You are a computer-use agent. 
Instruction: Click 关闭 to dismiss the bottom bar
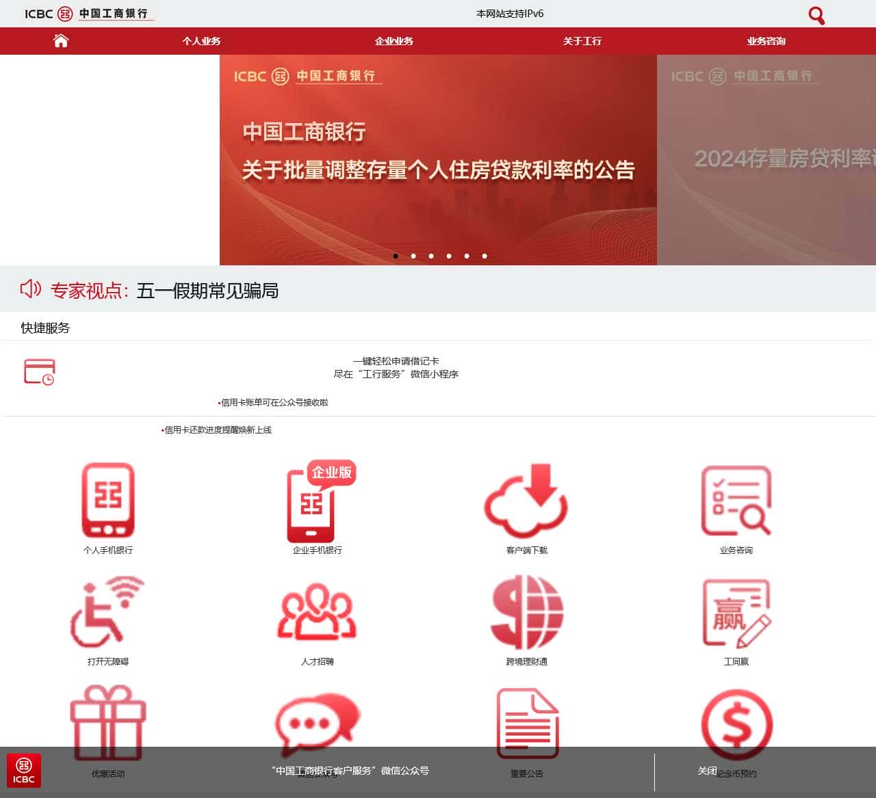(707, 771)
